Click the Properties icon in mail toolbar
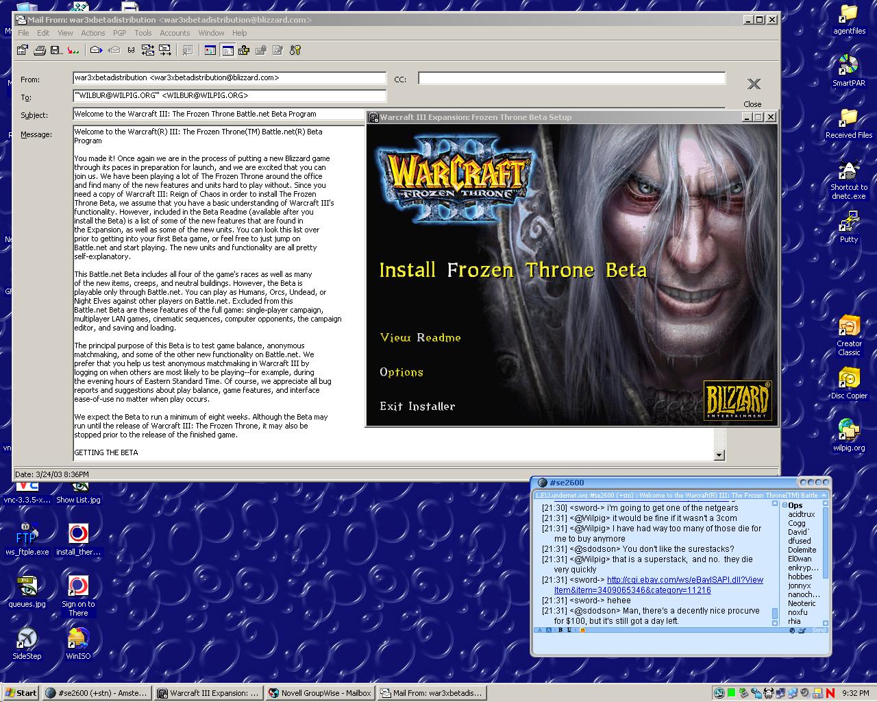 coord(23,50)
